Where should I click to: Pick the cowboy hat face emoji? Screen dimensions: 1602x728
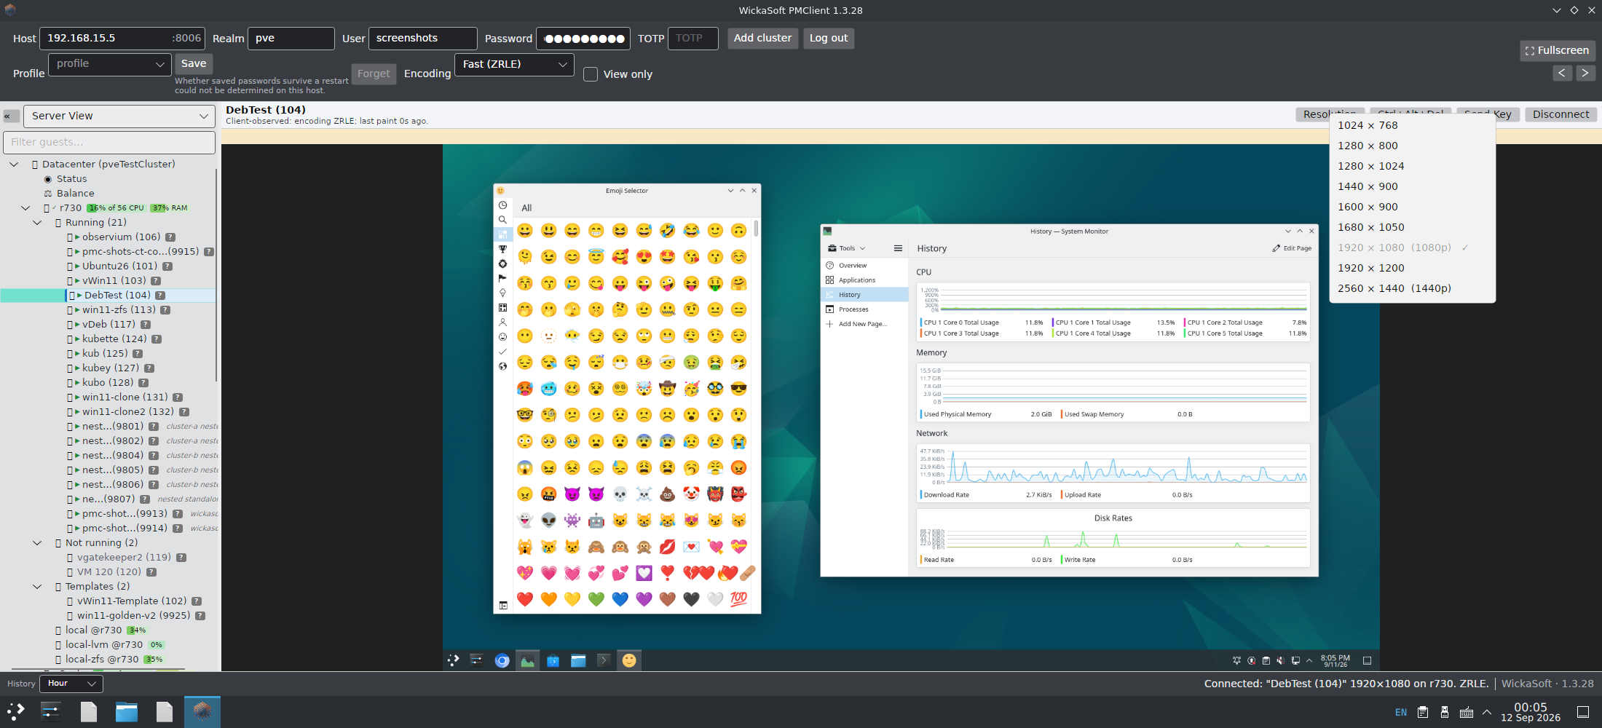[x=667, y=389]
